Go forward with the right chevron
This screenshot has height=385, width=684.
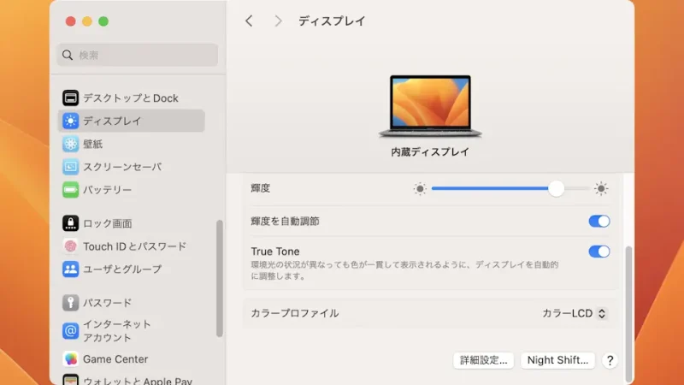click(278, 21)
